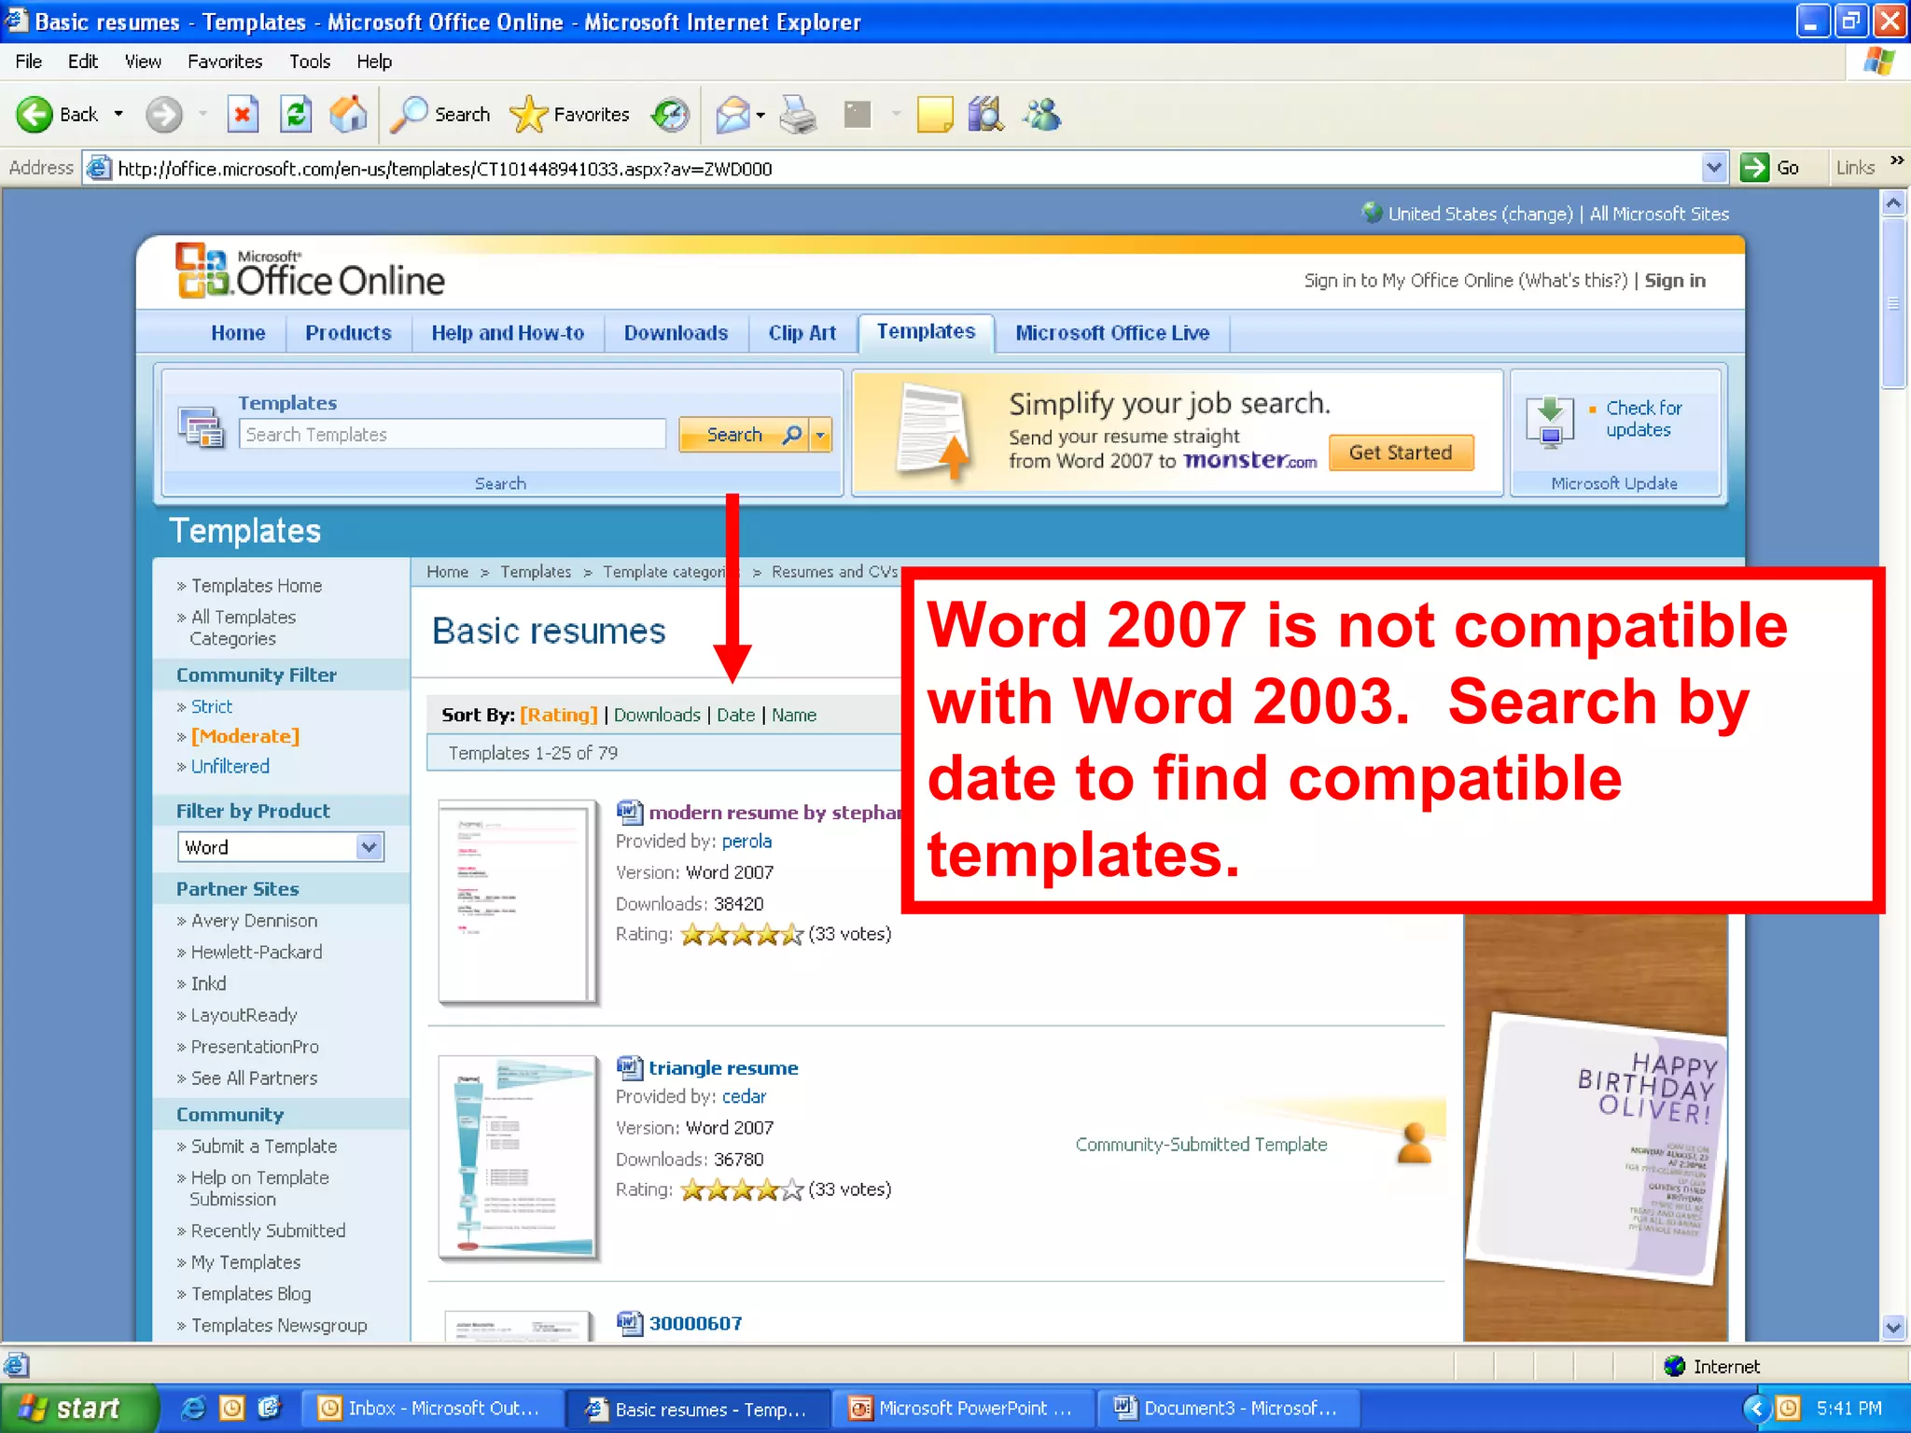The width and height of the screenshot is (1911, 1433).
Task: Sort templates by Name
Action: (794, 715)
